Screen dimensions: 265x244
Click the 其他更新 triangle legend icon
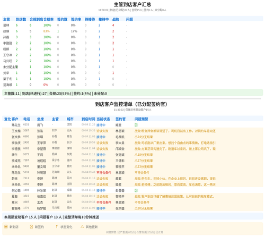tap(82, 226)
